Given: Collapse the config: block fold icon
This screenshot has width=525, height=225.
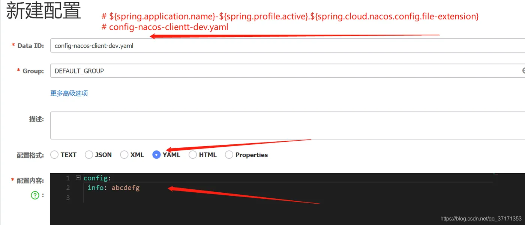Looking at the screenshot, I should tap(78, 178).
